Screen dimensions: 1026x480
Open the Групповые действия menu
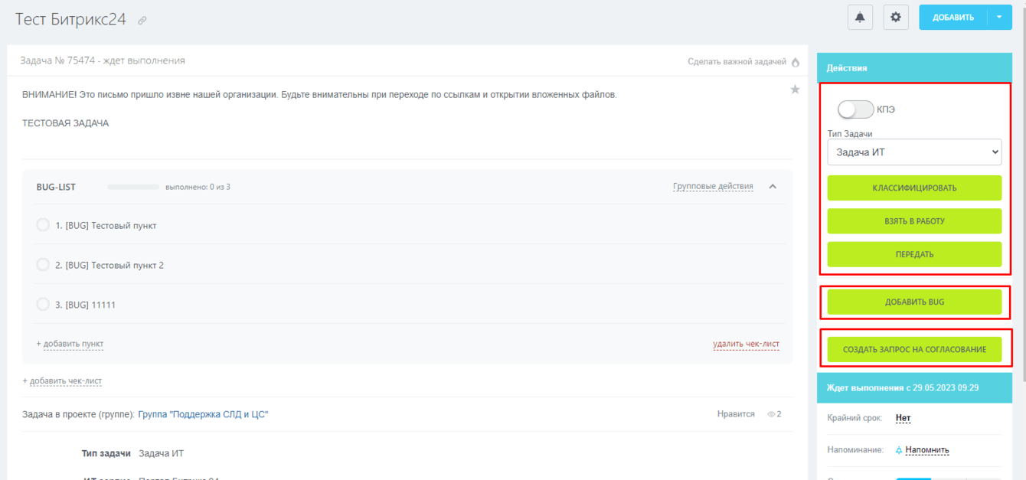(x=712, y=187)
